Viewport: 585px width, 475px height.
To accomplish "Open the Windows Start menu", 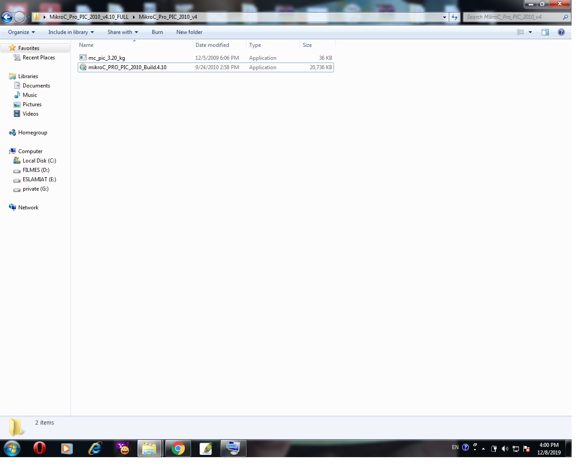I will (x=12, y=448).
